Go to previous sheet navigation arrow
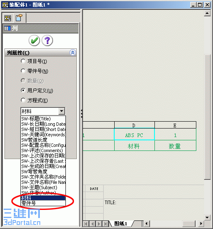This screenshot has height=229, width=213. pos(92,224)
